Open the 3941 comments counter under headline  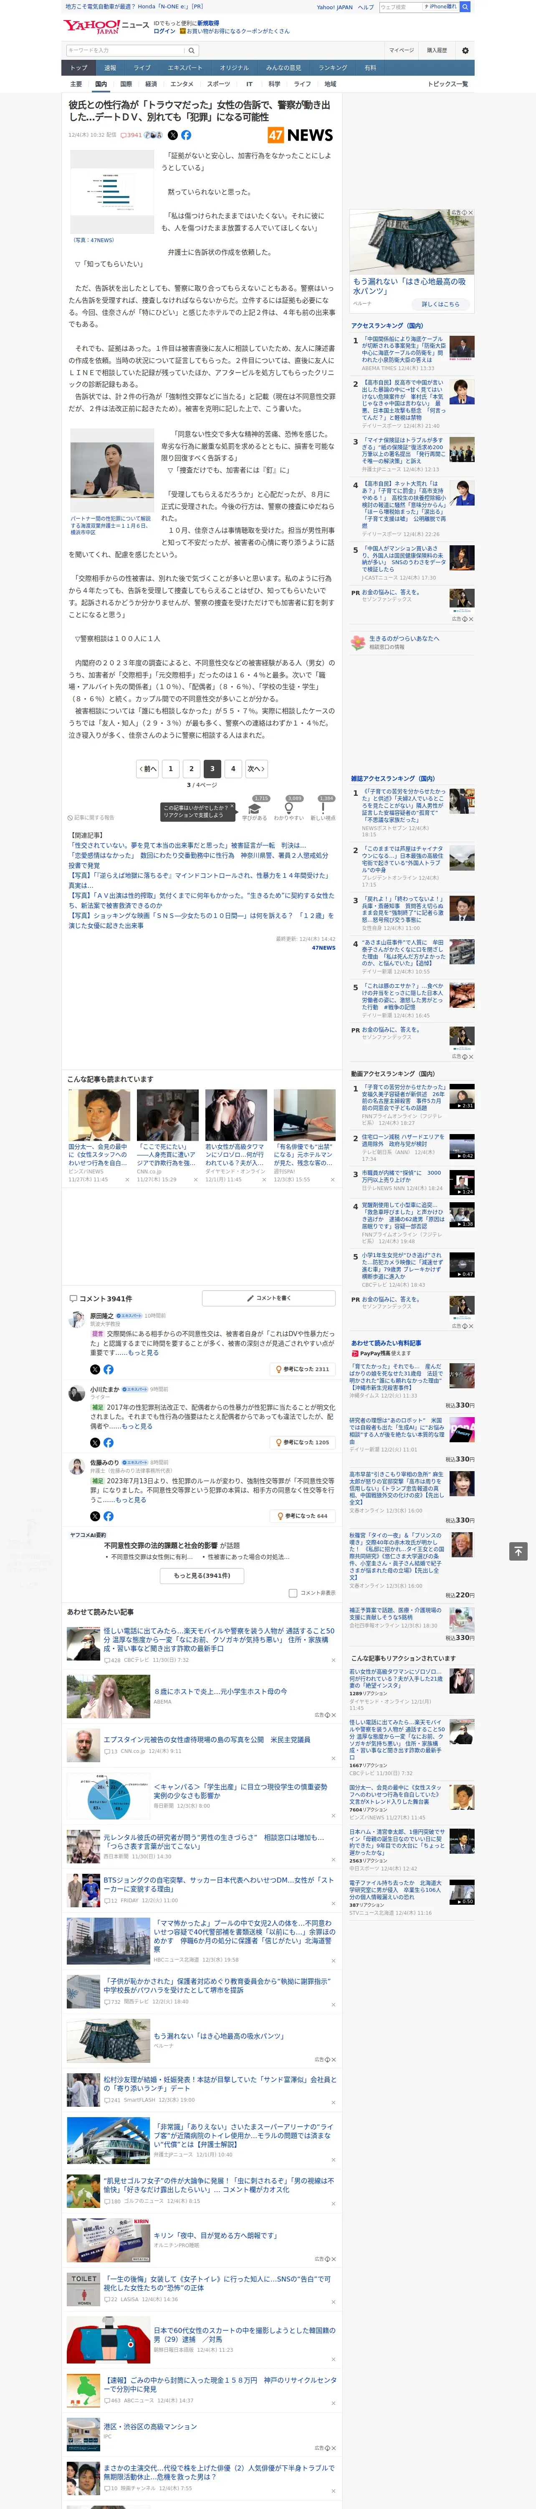tap(131, 135)
